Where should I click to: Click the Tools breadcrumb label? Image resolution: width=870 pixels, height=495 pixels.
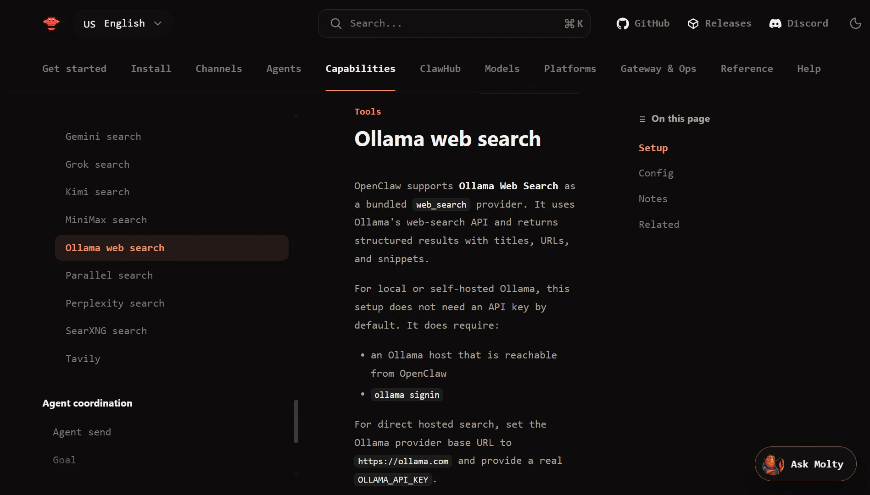[368, 112]
